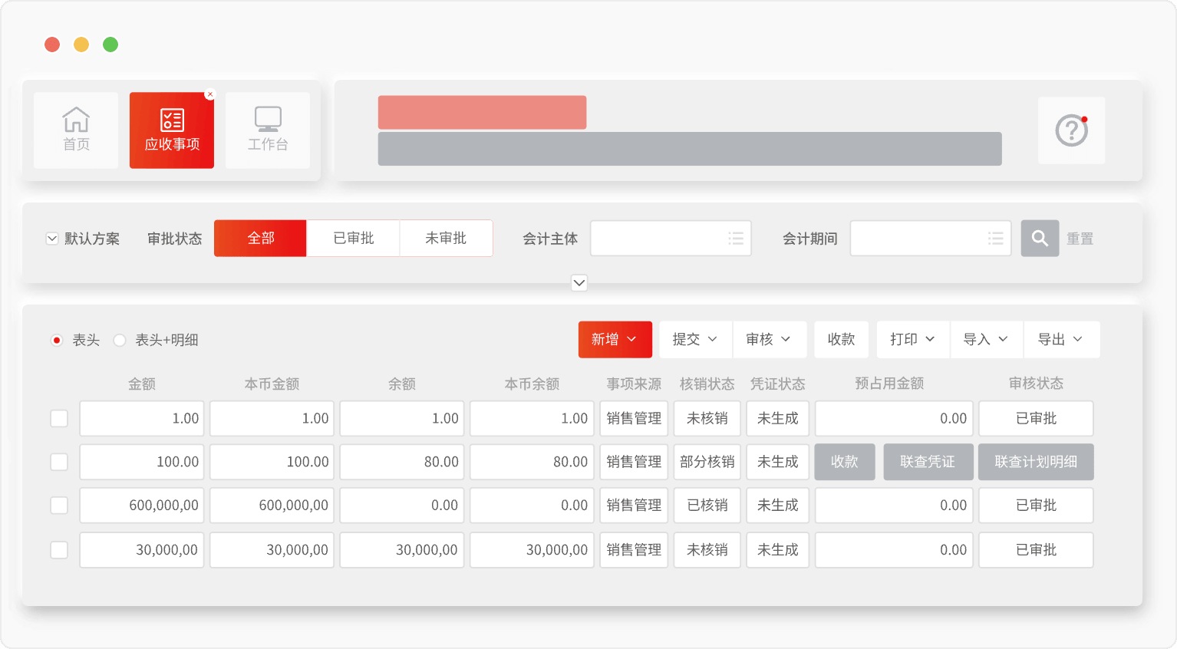This screenshot has width=1177, height=649.
Task: Switch to 已审批 filter tab
Action: [353, 239]
